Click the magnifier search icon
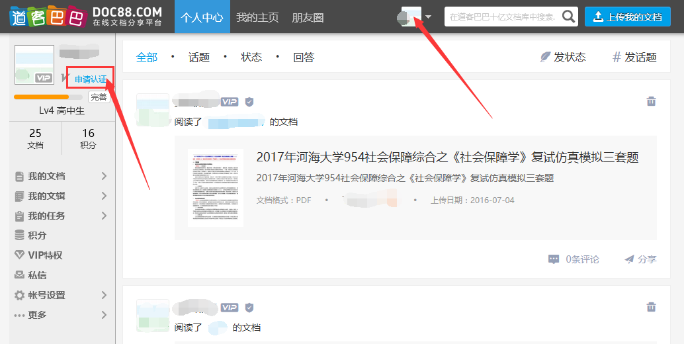This screenshot has height=344, width=684. (x=568, y=17)
